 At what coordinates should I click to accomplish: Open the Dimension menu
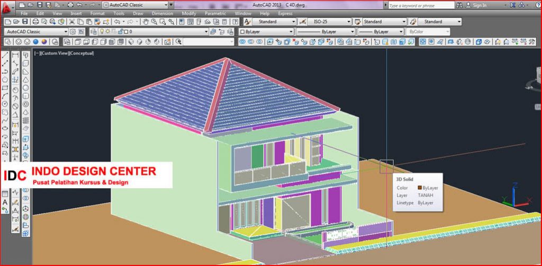(x=162, y=13)
